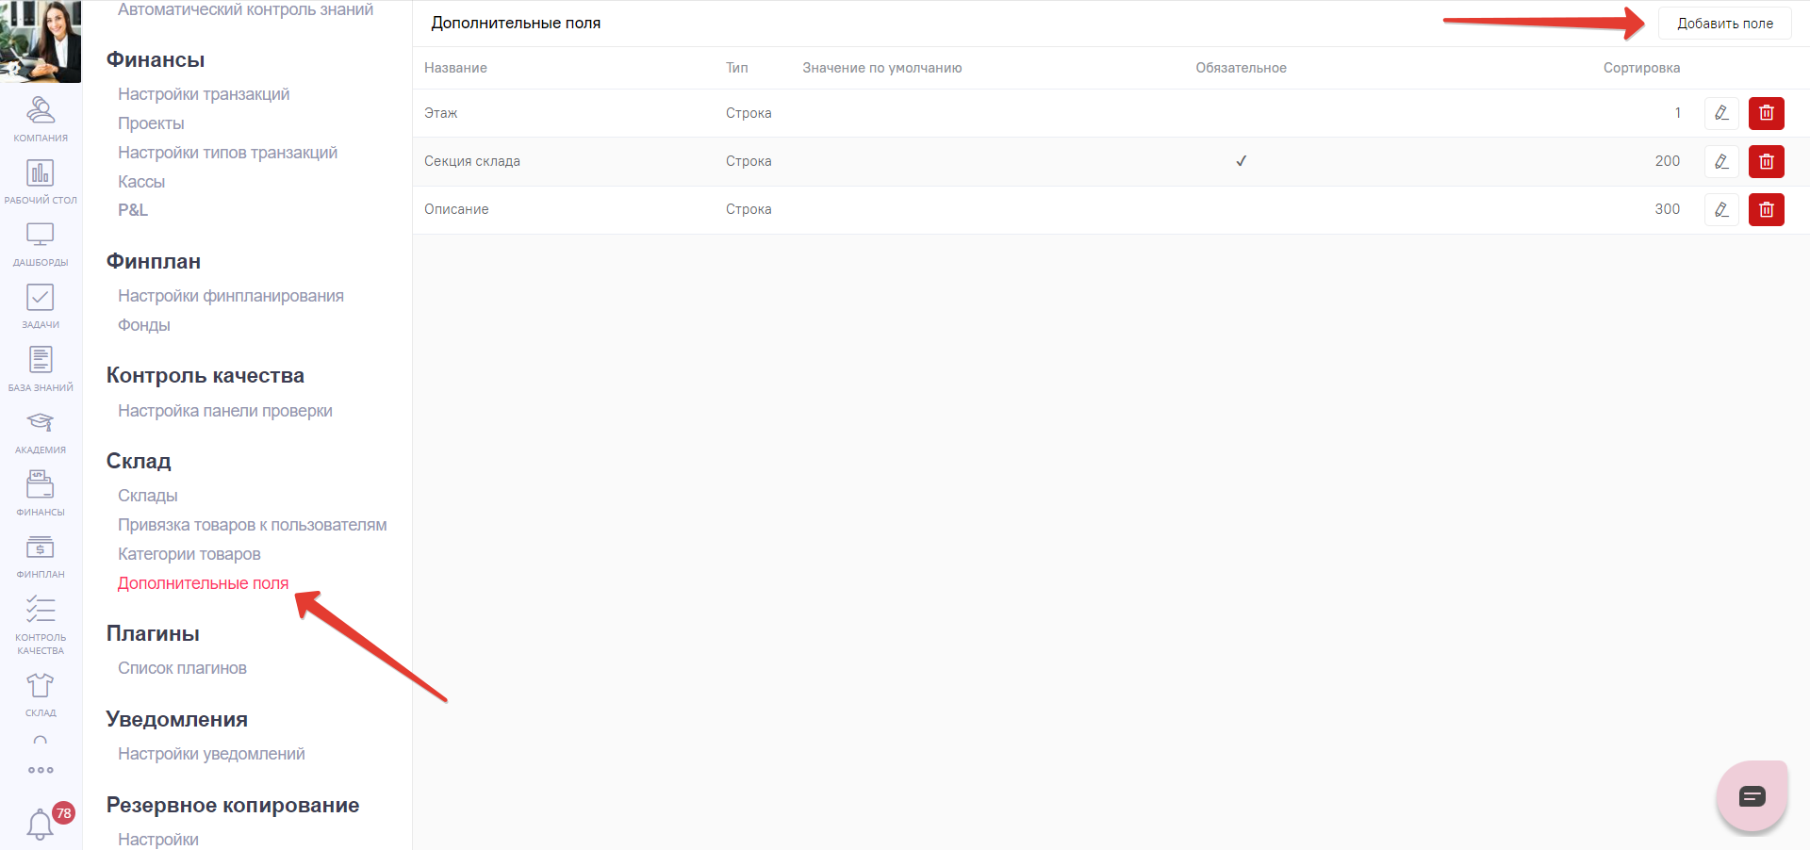Click the Сортировка column header
The image size is (1810, 850).
[1640, 68]
